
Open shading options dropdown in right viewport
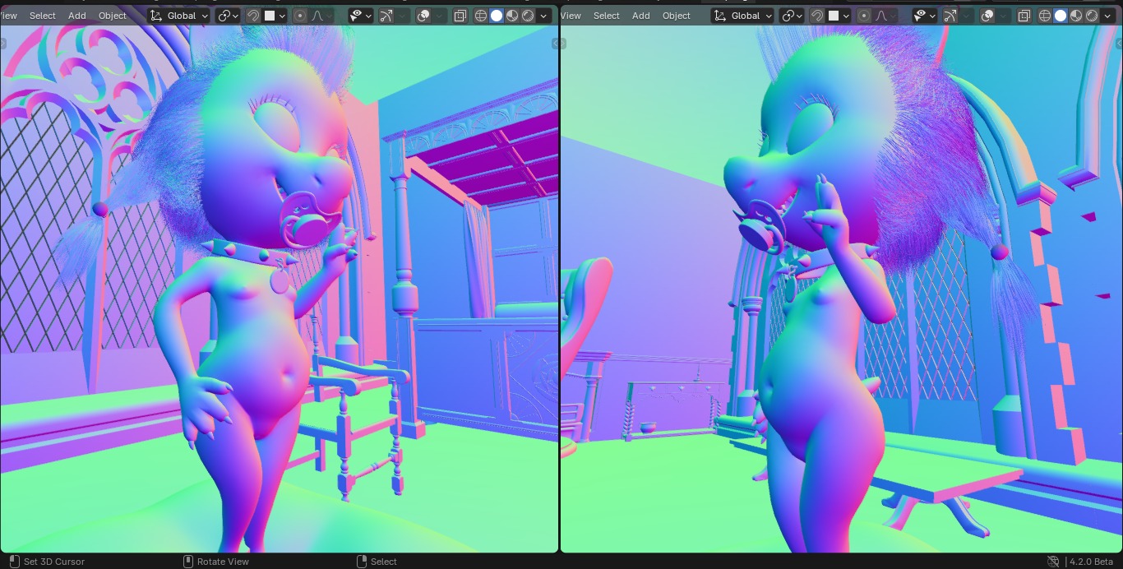[1108, 16]
